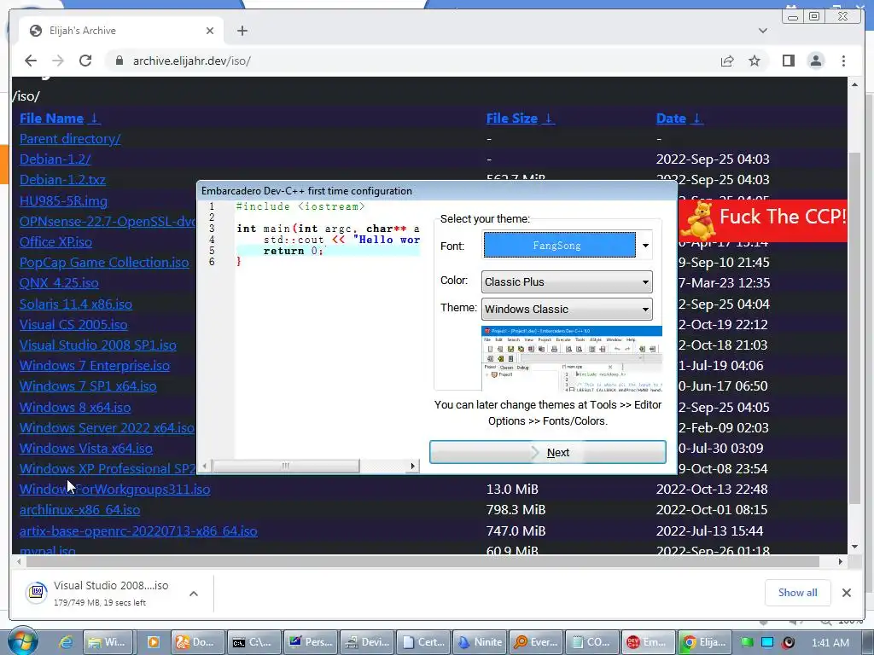This screenshot has height=655, width=874.
Task: Sort listing by Date
Action: click(679, 118)
